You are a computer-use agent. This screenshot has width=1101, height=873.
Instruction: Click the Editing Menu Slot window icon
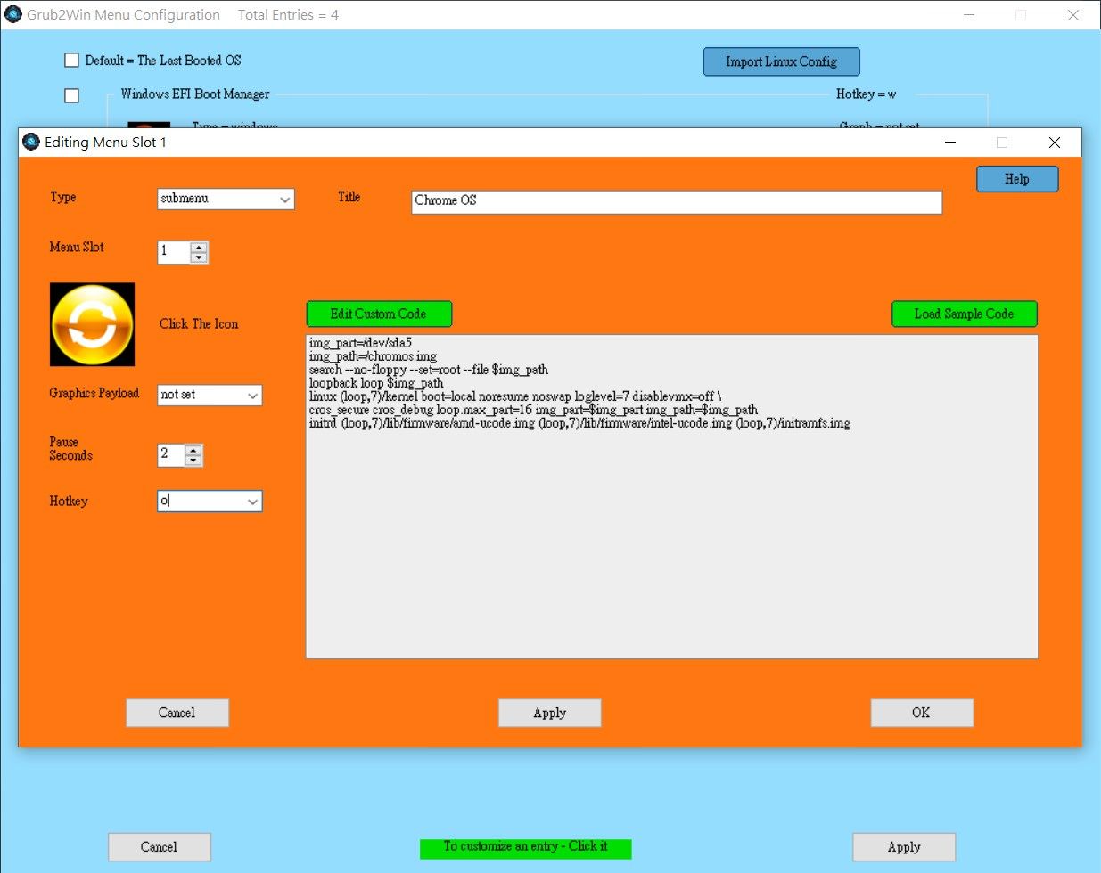(31, 142)
